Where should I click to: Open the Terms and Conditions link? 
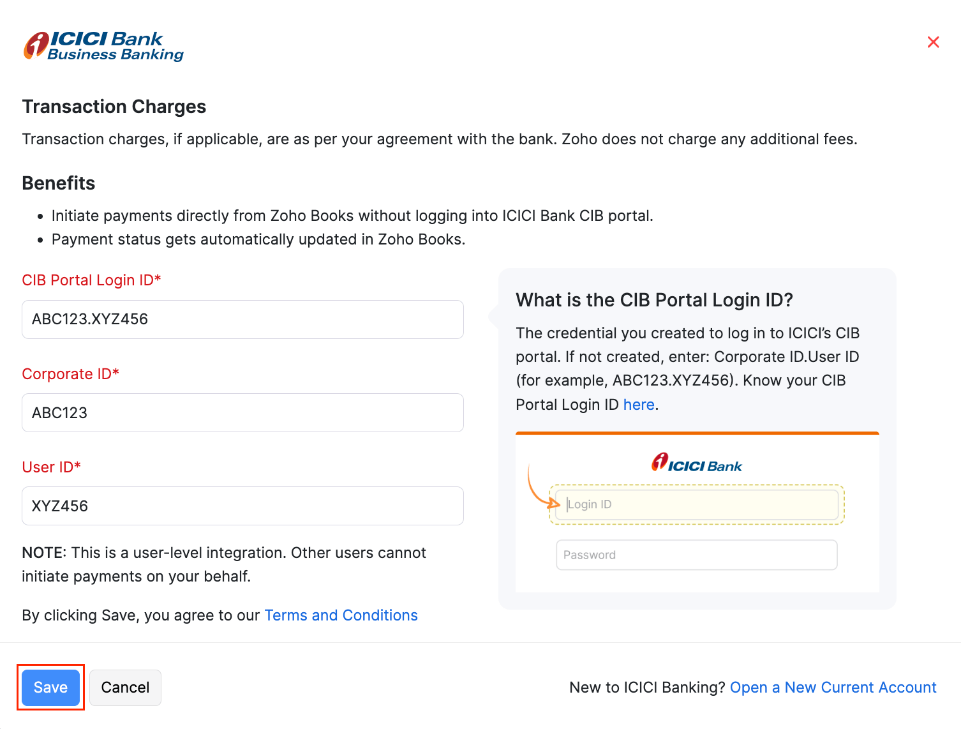[341, 615]
